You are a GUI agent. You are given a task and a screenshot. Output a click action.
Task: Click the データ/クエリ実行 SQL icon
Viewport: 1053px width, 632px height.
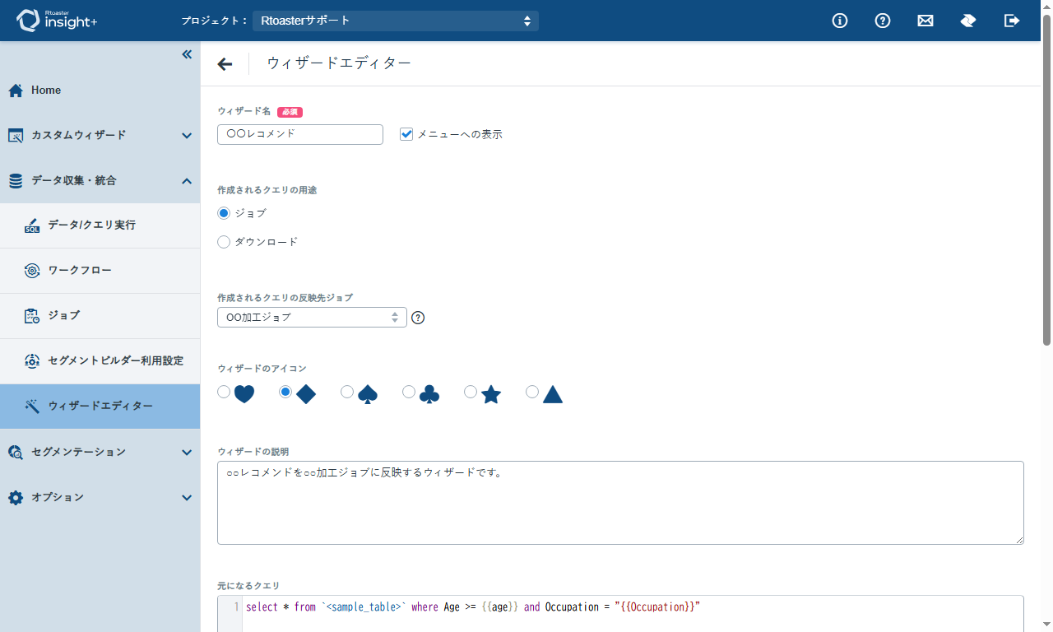32,225
